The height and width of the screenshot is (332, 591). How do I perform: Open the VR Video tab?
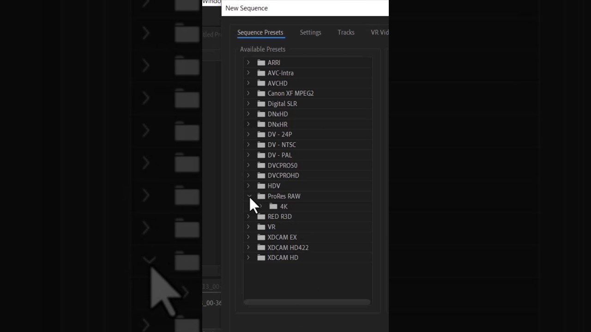(380, 32)
